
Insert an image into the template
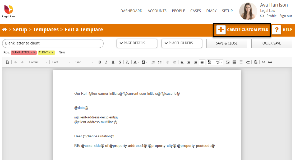pos(228,62)
